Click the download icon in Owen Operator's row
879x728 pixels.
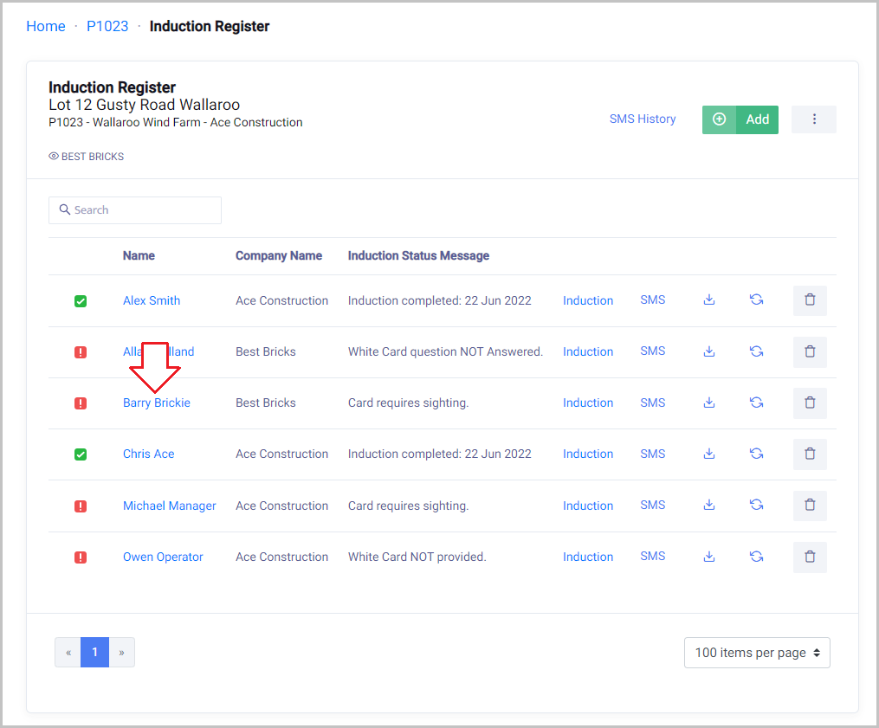(x=709, y=557)
